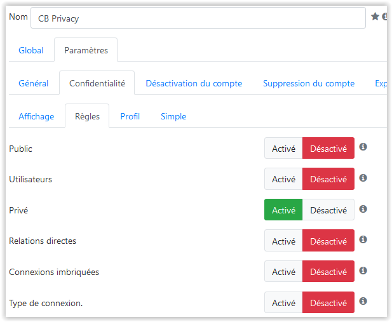This screenshot has height=322, width=392.
Task: Click the info icon for Type de connexion
Action: [x=363, y=301]
